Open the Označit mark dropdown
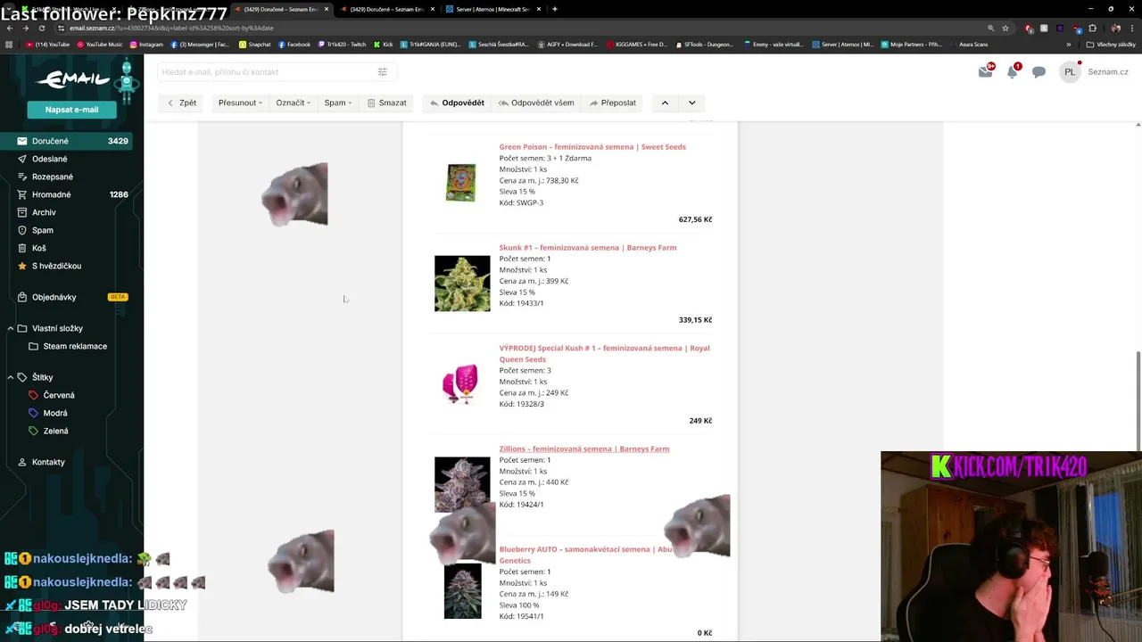 coord(293,103)
